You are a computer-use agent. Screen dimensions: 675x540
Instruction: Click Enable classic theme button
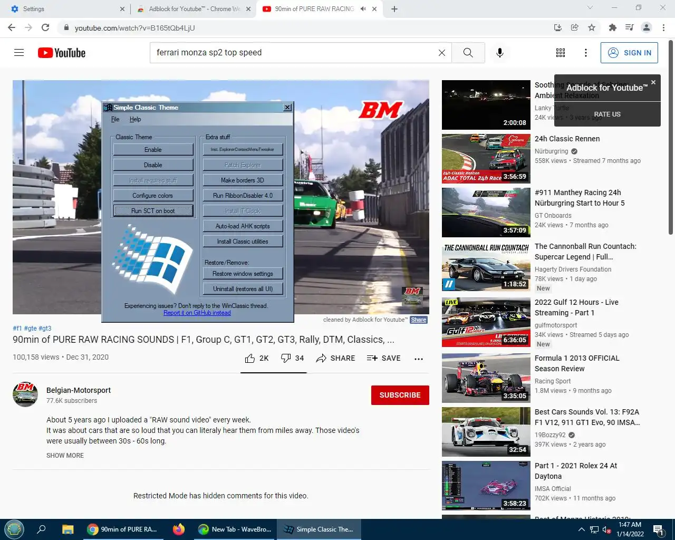153,150
